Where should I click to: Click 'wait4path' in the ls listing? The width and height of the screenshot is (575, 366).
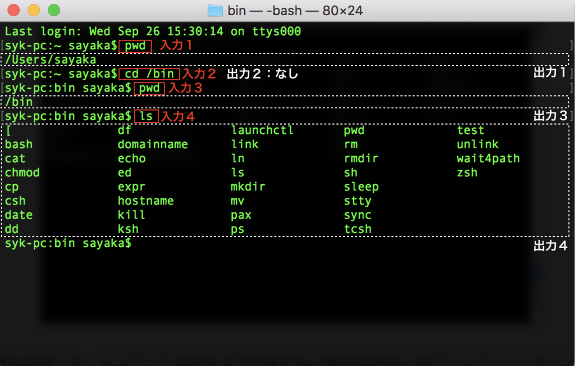click(x=488, y=158)
